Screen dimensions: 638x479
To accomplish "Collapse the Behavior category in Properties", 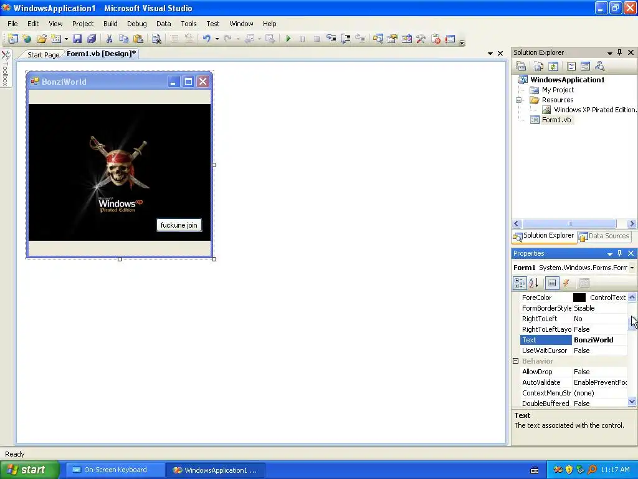I will [515, 361].
